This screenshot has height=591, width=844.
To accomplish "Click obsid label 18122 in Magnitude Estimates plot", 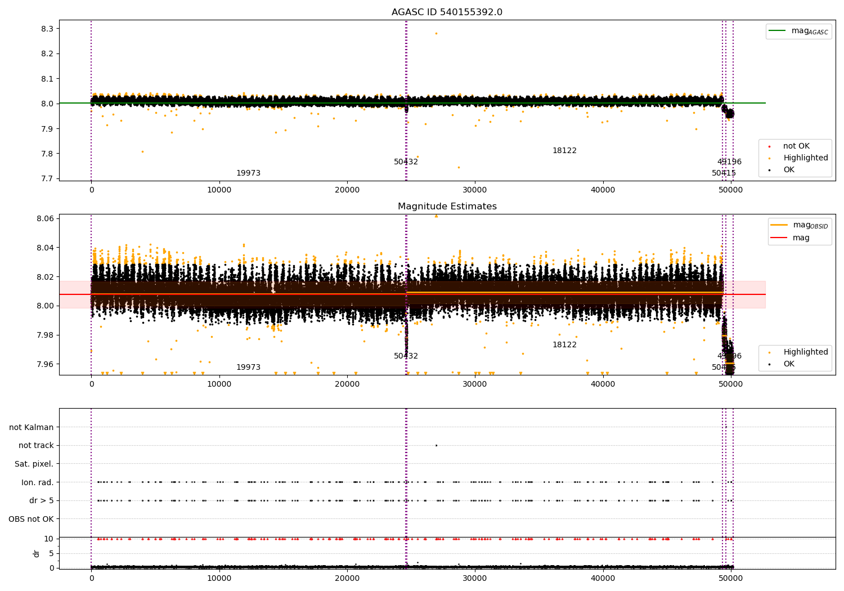I will (564, 345).
